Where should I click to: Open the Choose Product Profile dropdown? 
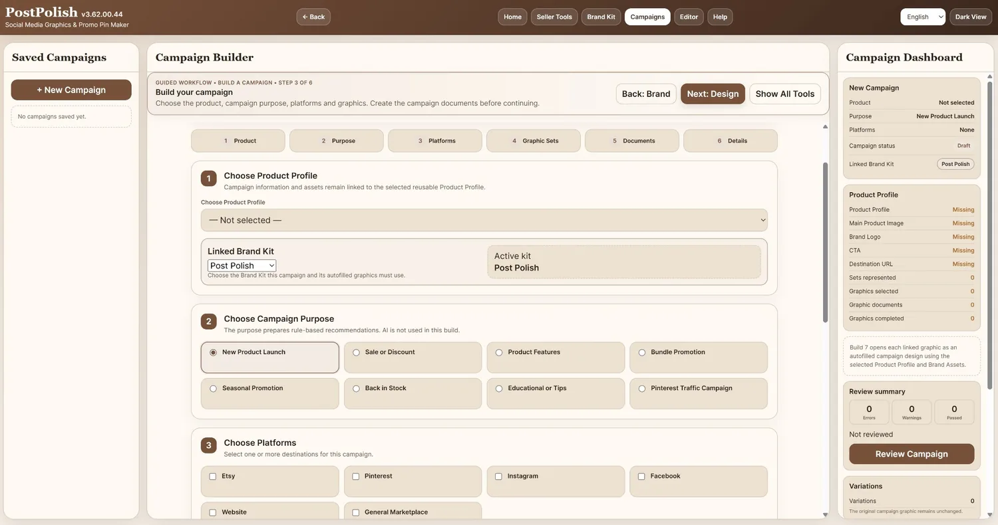coord(484,220)
